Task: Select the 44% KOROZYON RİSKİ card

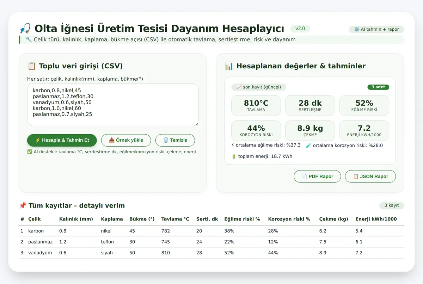Action: tap(256, 131)
